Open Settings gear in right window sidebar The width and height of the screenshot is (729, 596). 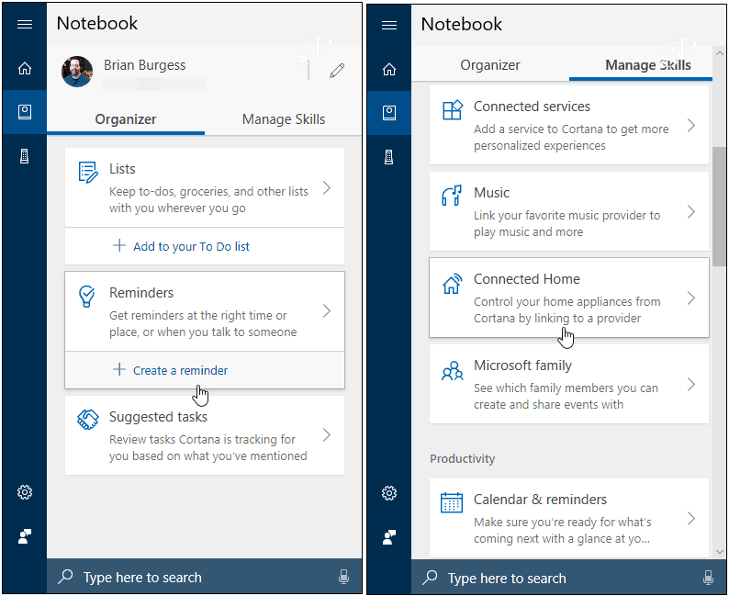coord(389,493)
